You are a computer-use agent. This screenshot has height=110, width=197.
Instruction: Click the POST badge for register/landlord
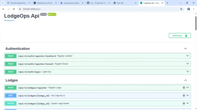point(11,56)
